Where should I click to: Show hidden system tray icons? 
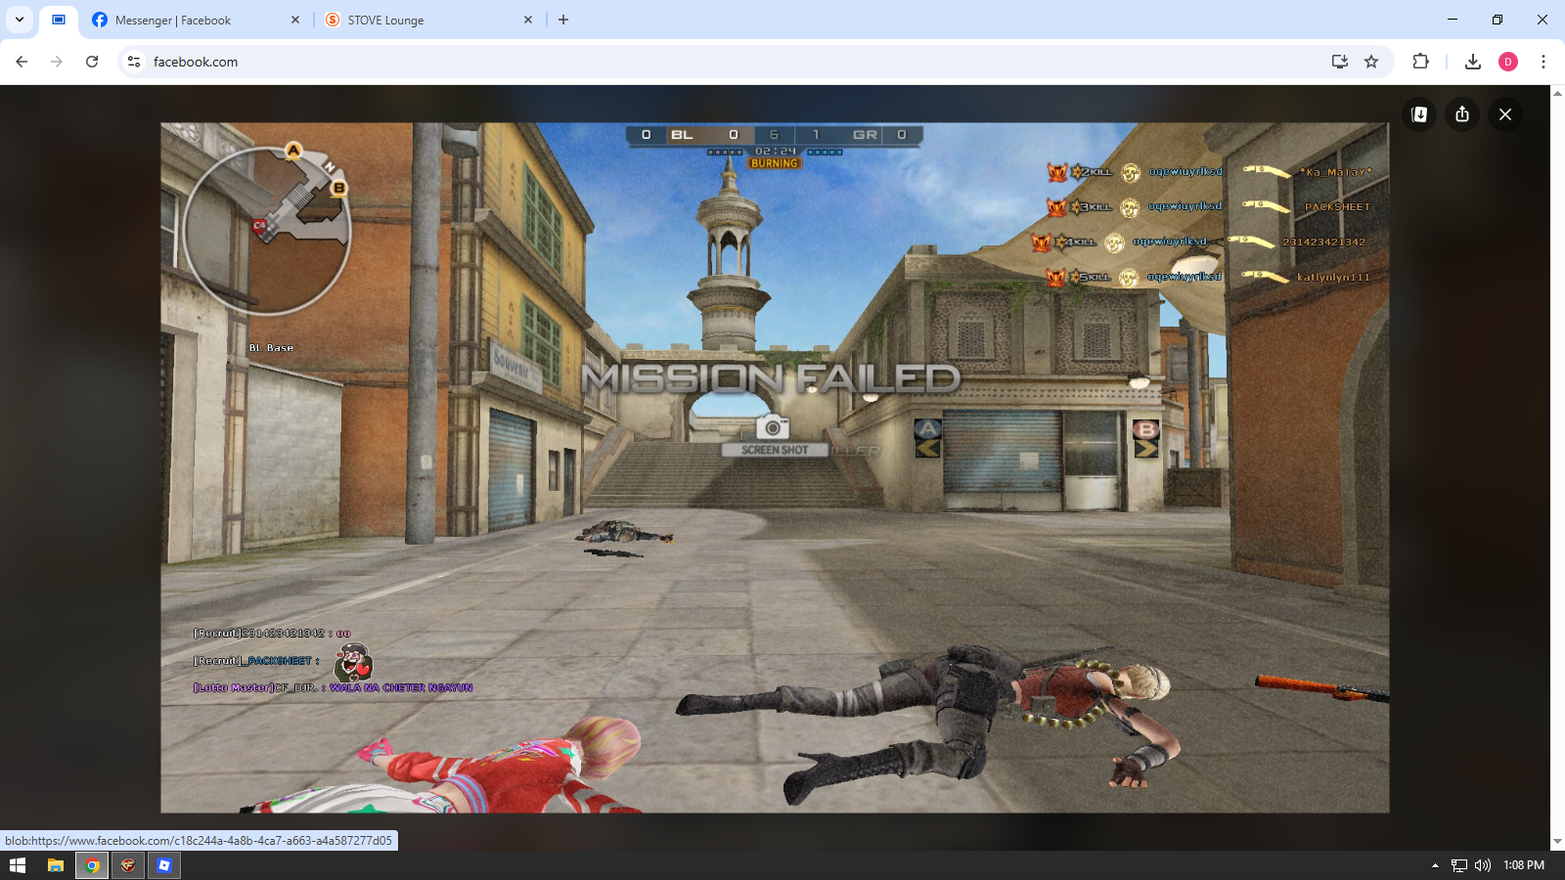[x=1435, y=865]
